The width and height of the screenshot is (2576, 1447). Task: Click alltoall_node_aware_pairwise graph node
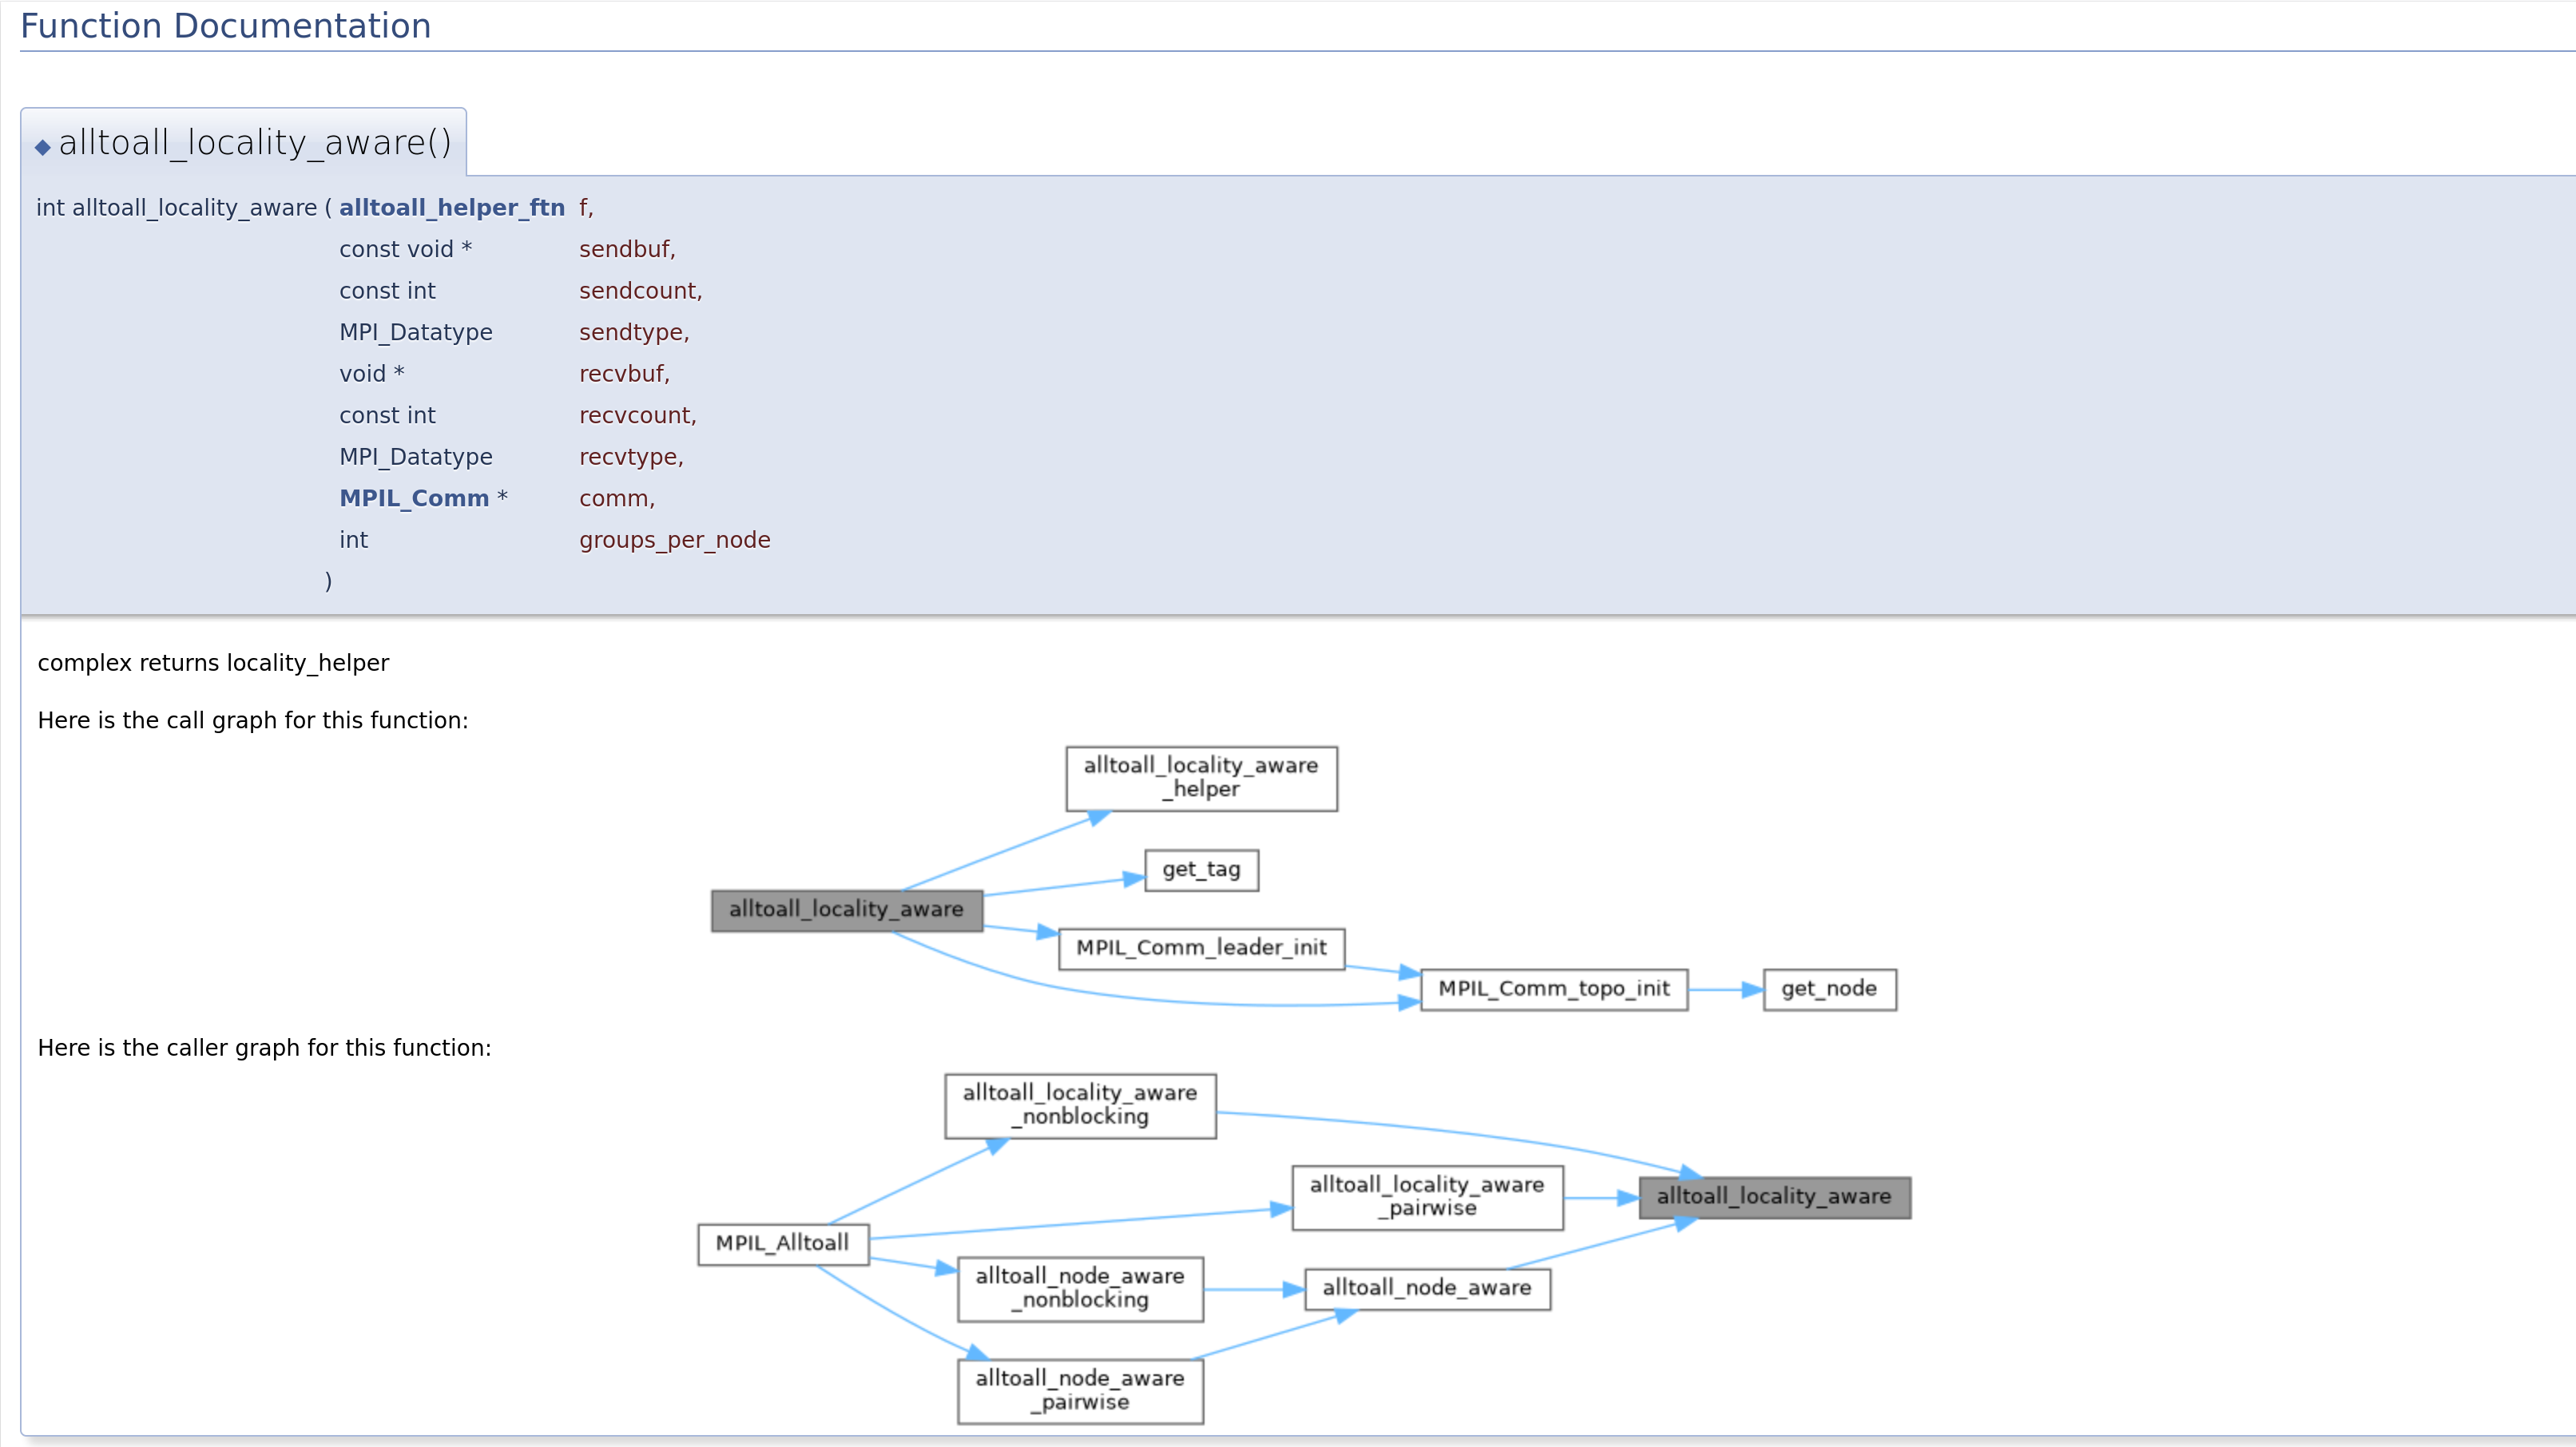click(1080, 1391)
